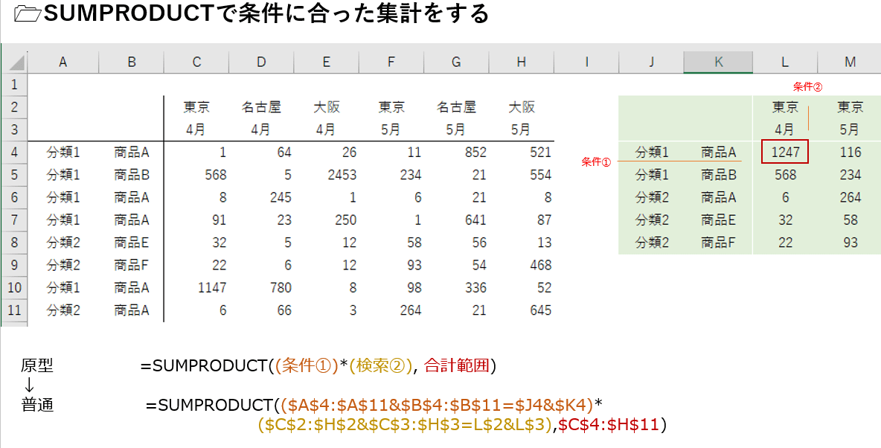
Task: Select column M header
Action: (x=849, y=63)
